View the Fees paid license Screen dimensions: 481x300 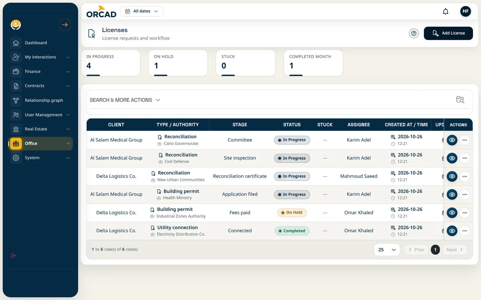coord(452,213)
